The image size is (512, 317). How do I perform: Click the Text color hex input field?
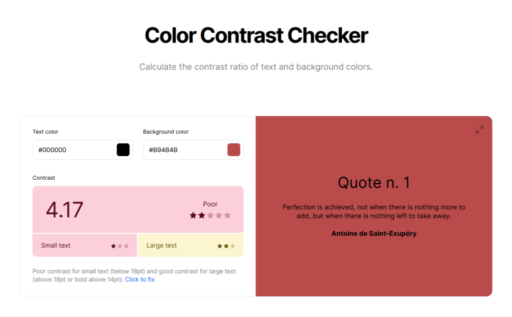point(74,150)
